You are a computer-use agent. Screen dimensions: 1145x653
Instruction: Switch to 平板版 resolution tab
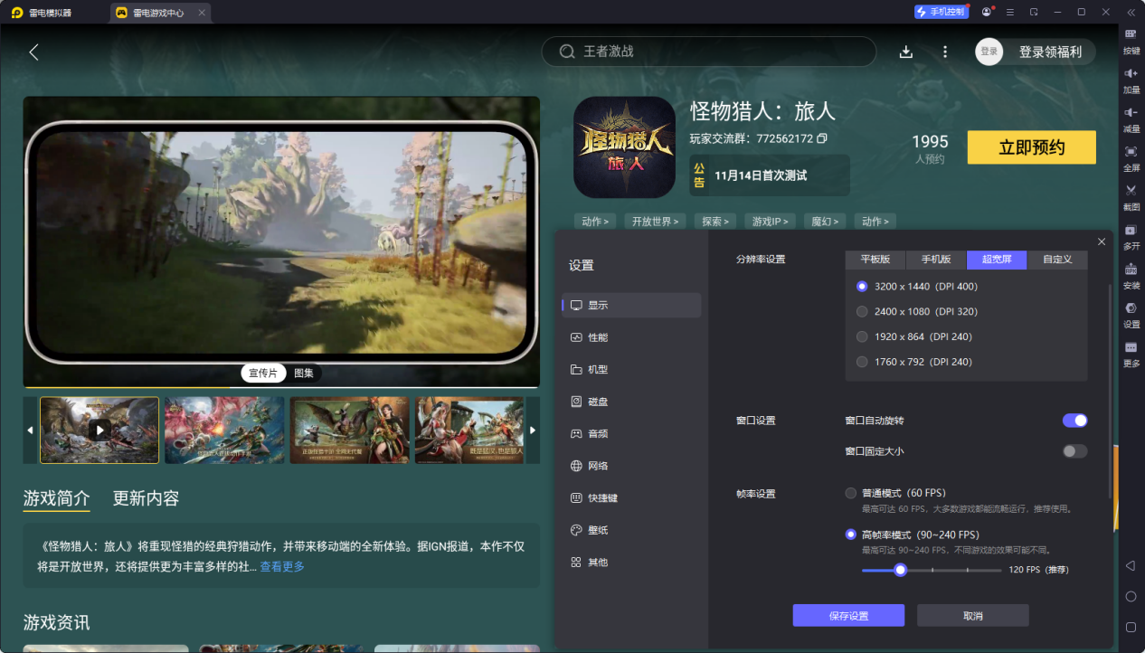(x=875, y=260)
